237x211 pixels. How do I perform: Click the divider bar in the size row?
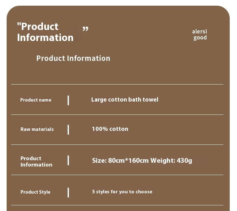[68, 161]
